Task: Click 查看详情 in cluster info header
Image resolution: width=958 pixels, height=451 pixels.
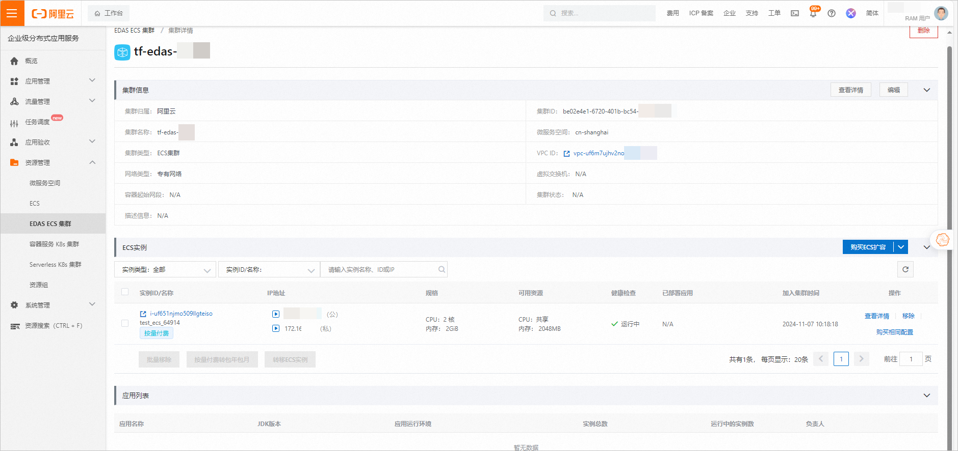Action: coord(851,90)
